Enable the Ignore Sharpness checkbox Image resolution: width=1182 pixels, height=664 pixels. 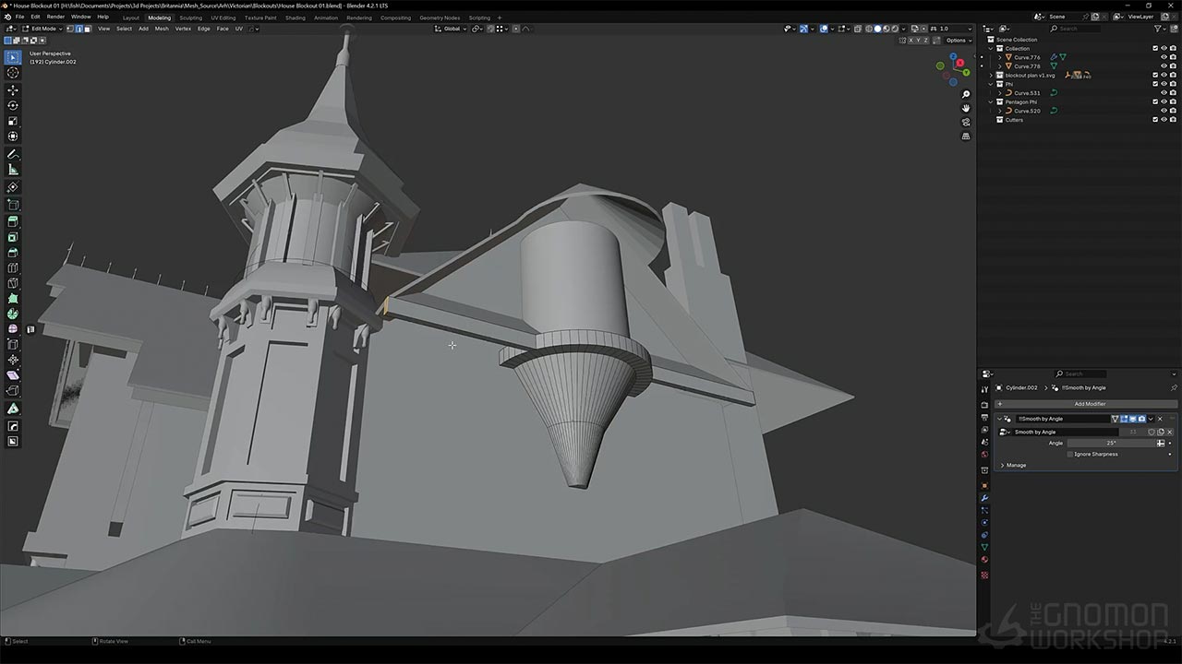(1070, 454)
